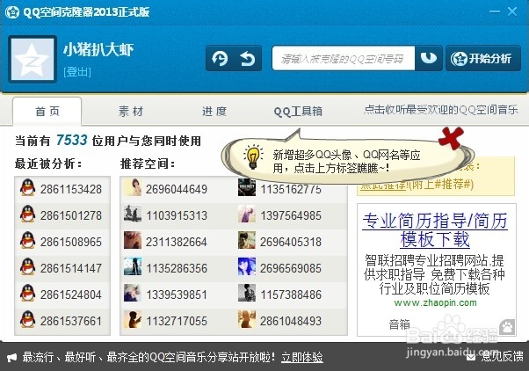
Task: Click penguin icon beside 2861501278
Action: [27, 214]
